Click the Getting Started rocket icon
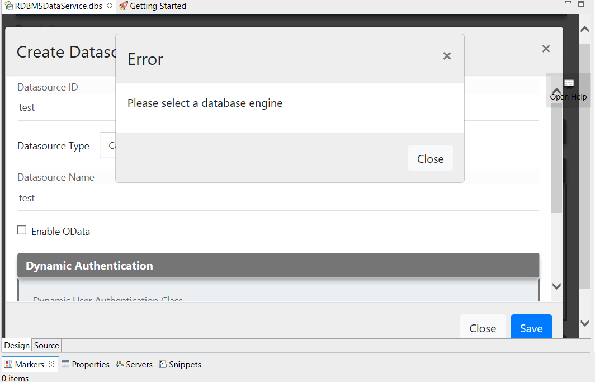The image size is (595, 382). pyautogui.click(x=123, y=6)
